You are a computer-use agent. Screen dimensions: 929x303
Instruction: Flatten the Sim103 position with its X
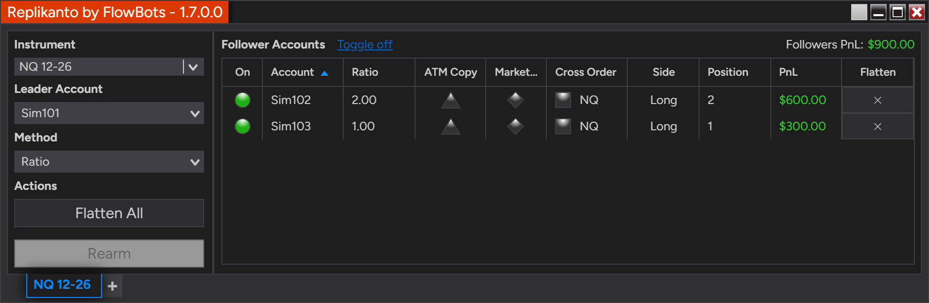877,126
